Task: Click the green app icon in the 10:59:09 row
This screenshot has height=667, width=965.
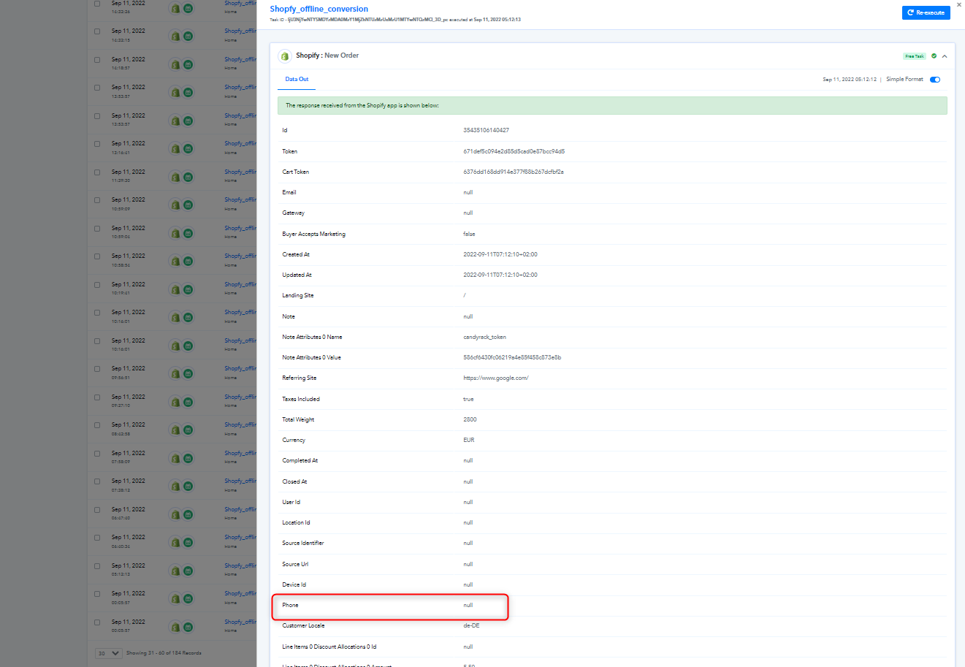Action: coord(188,205)
